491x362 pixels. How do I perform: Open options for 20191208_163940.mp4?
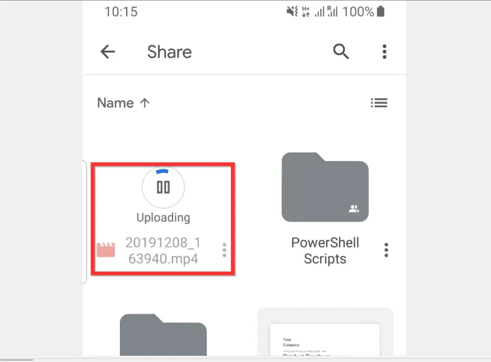coord(224,250)
